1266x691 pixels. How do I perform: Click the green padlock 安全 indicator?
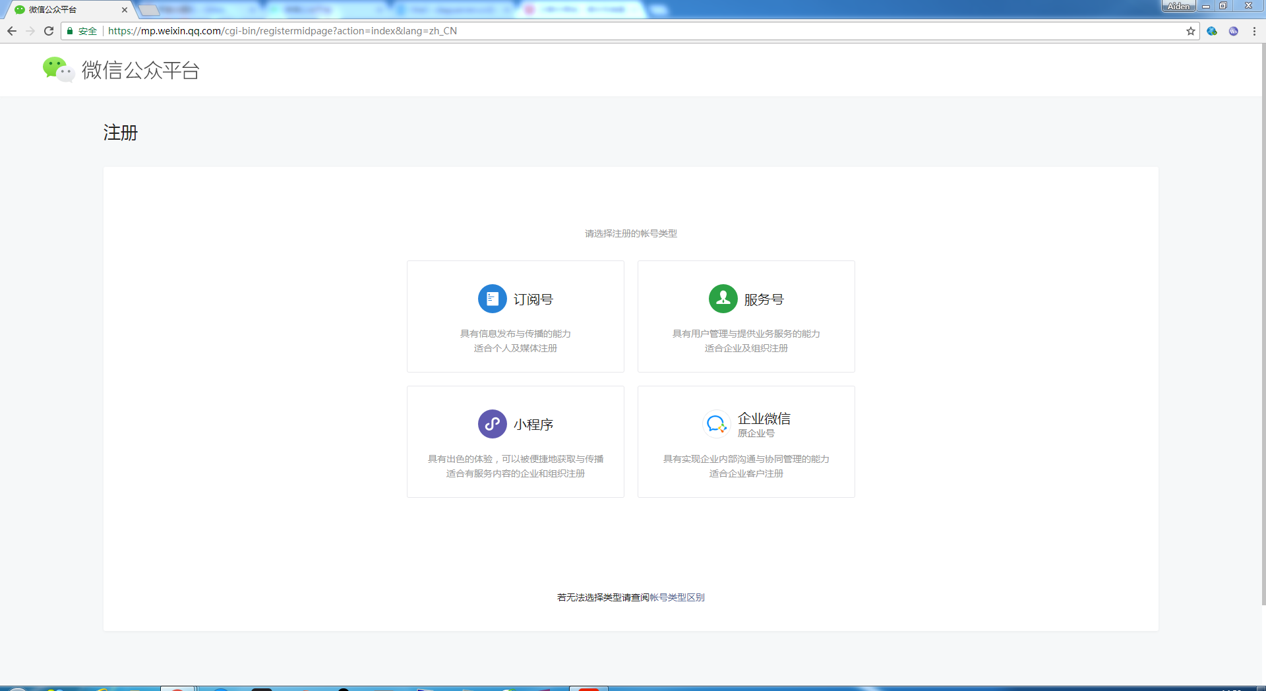pyautogui.click(x=81, y=31)
